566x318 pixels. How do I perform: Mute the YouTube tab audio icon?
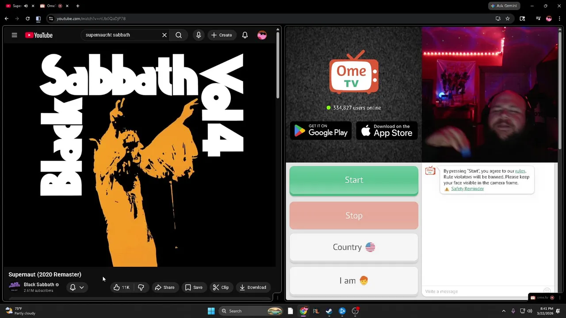coord(26,6)
